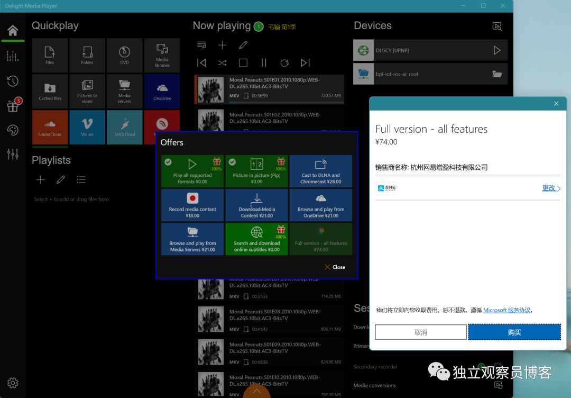Close the Offers dialog
Screen dimensions: 571x398
pyautogui.click(x=335, y=267)
